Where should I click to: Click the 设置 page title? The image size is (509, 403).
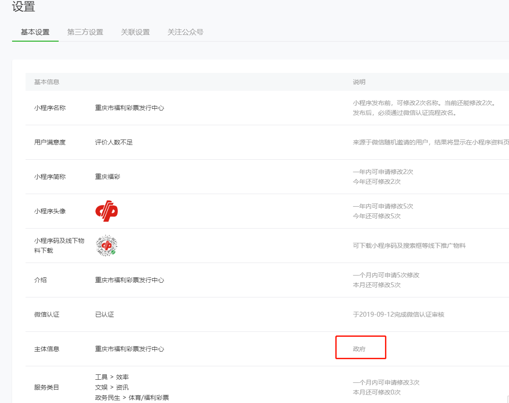23,6
